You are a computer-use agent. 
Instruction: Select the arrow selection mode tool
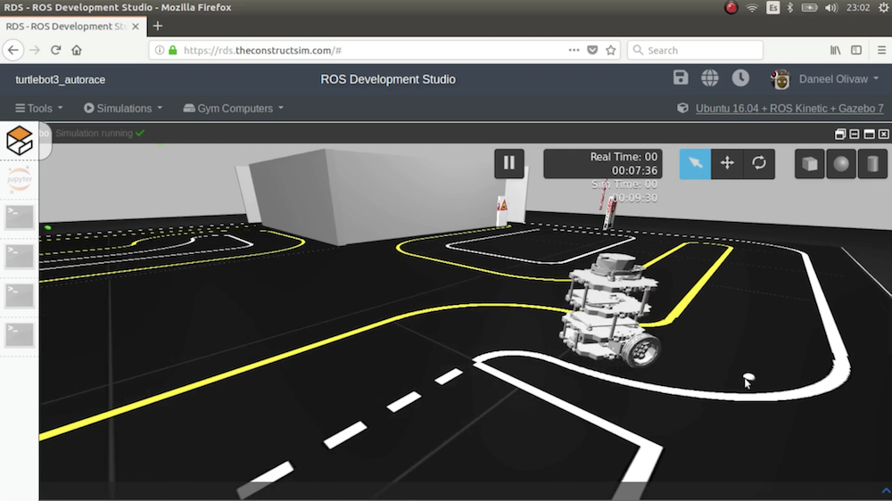pyautogui.click(x=695, y=164)
